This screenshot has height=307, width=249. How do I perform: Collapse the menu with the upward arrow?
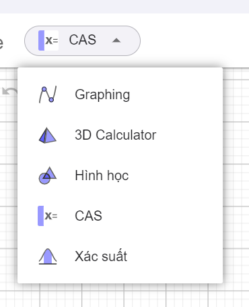tap(116, 40)
